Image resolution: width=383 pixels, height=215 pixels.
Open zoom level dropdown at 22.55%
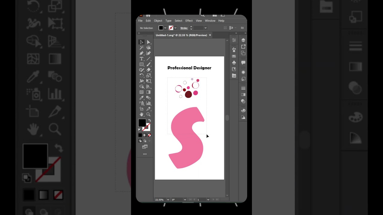click(168, 199)
